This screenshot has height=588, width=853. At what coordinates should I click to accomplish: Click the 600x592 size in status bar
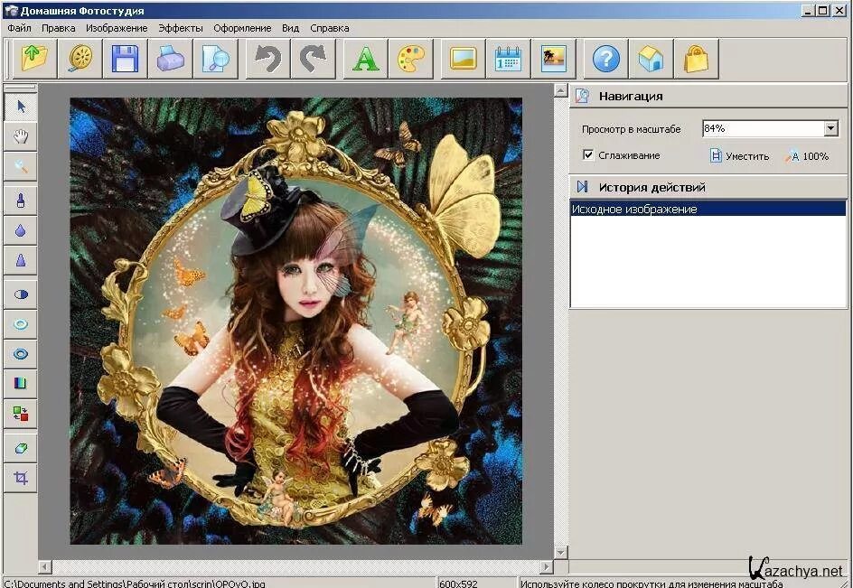(x=458, y=583)
